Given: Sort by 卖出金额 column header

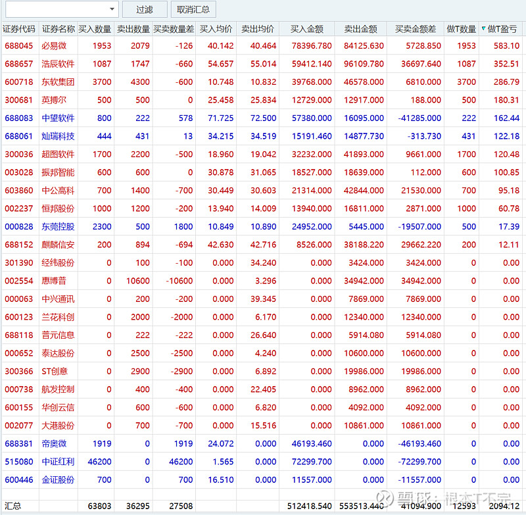Looking at the screenshot, I should coord(360,29).
